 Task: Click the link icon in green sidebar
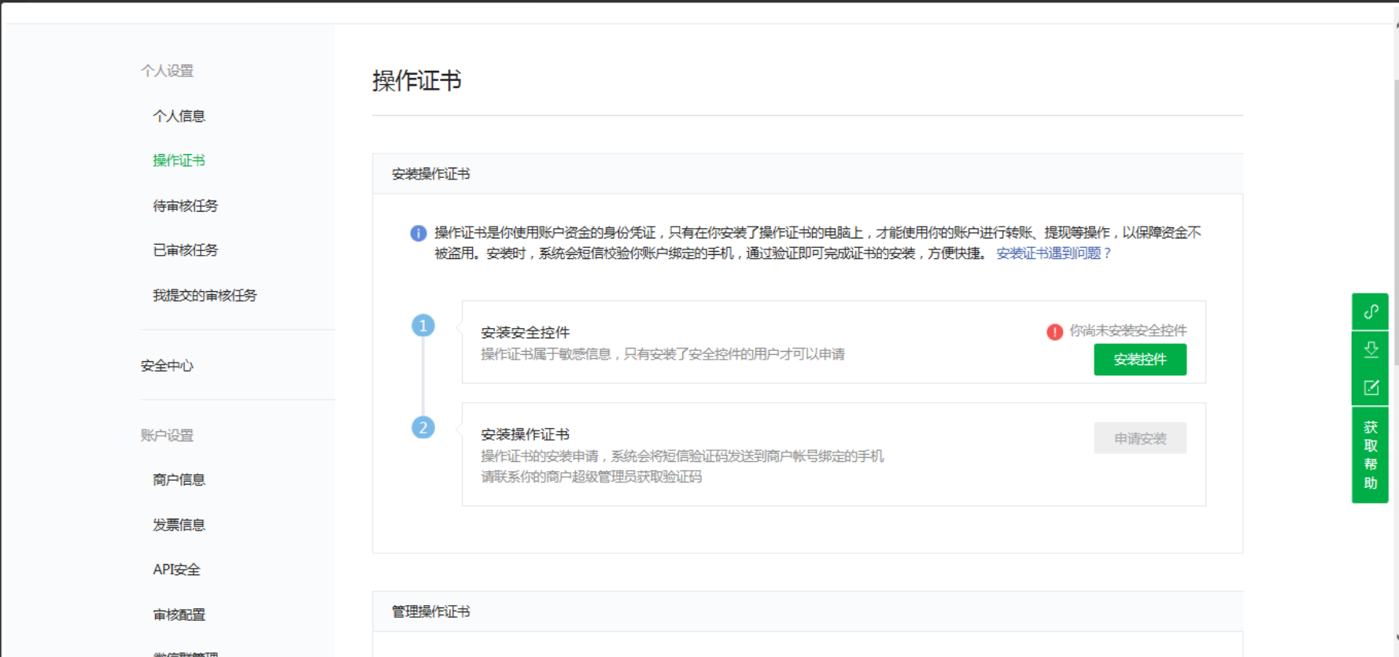click(1370, 312)
